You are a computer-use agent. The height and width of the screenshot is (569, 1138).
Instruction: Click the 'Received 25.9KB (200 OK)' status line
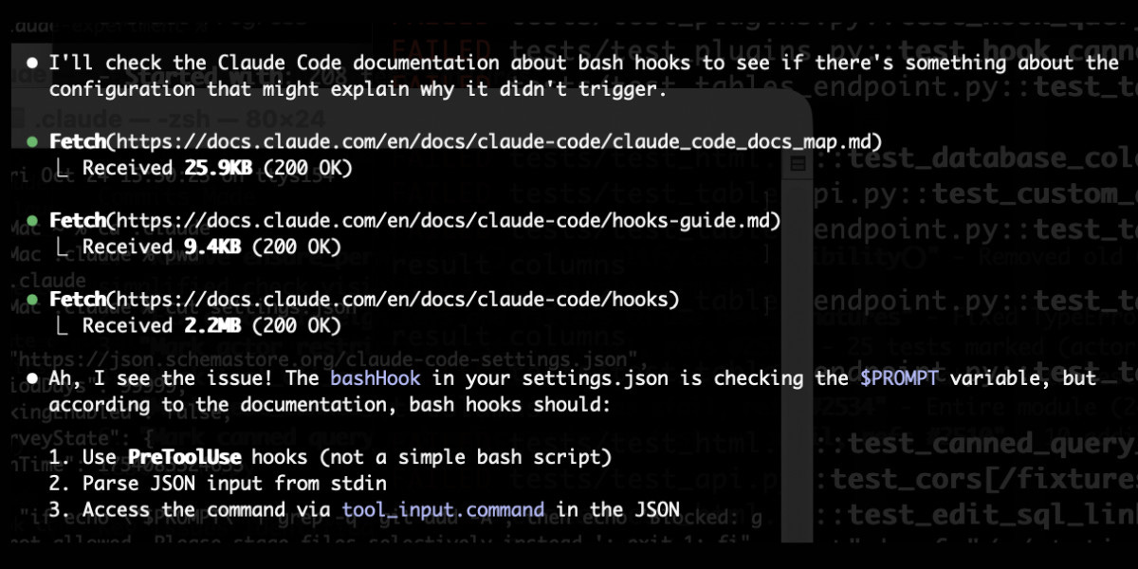214,167
